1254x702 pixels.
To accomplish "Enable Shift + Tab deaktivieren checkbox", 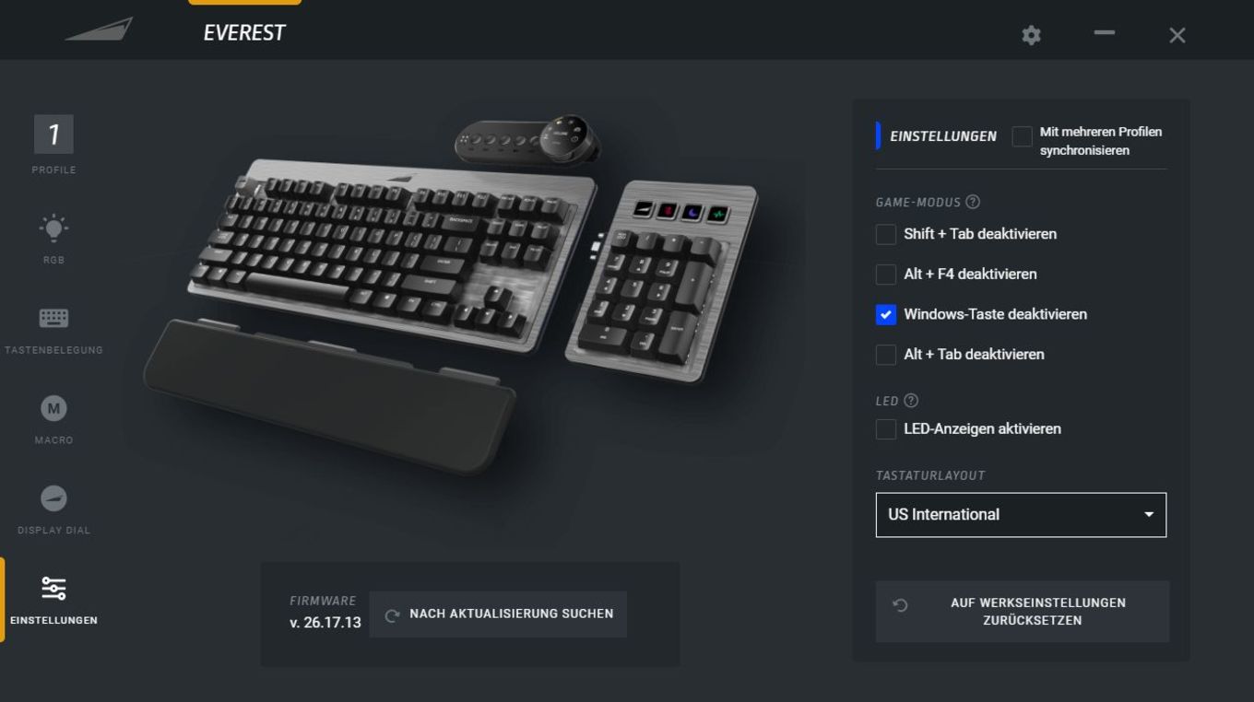I will [x=886, y=234].
